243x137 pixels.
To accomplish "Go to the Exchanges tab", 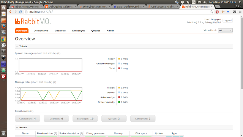I will click(x=79, y=30).
